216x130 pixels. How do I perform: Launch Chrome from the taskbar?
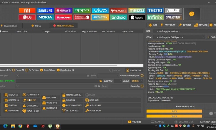pyautogui.click(x=20, y=126)
